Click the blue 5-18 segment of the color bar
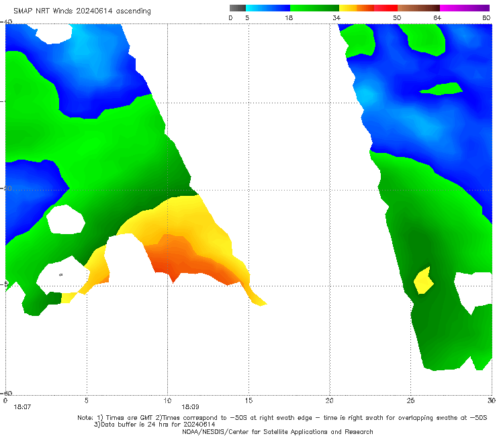Image resolution: width=497 pixels, height=436 pixels. (x=268, y=8)
